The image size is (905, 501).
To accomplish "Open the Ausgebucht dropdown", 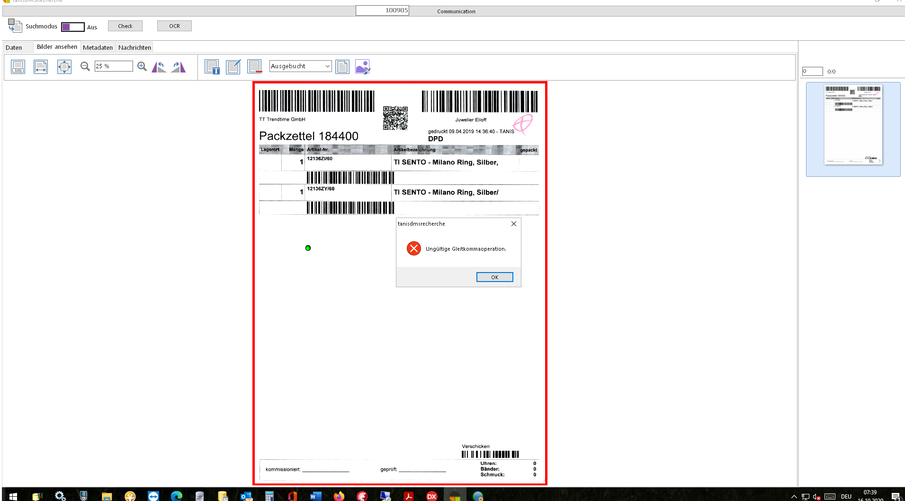I will point(300,66).
